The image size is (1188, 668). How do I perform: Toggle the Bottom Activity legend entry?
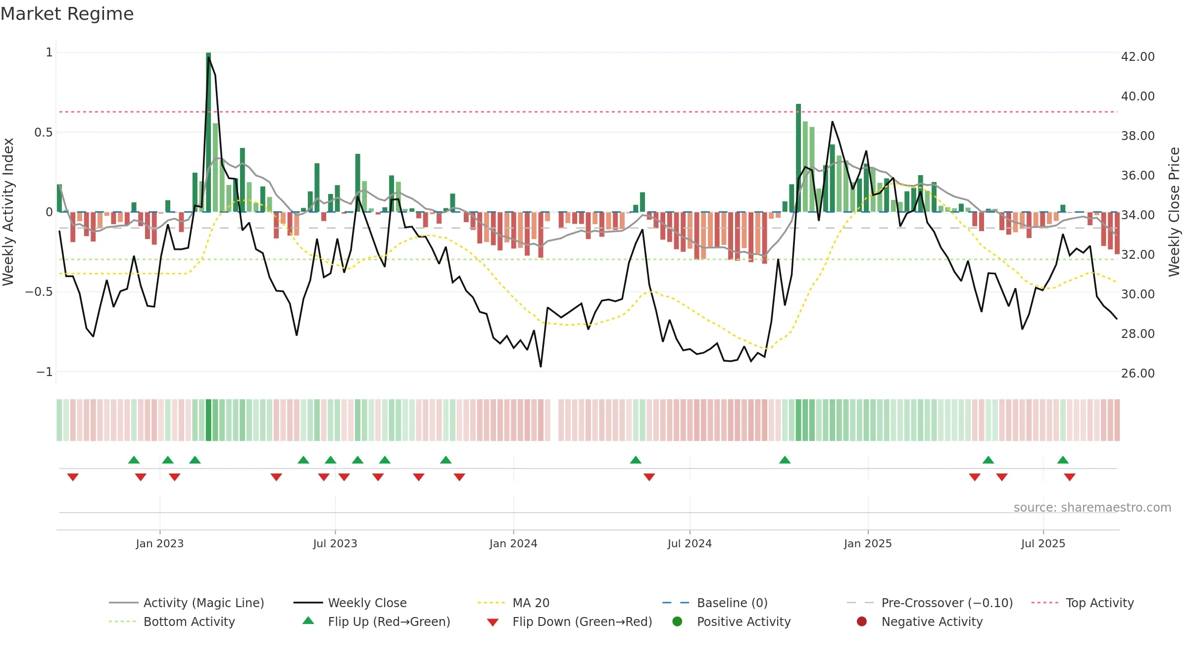[172, 621]
